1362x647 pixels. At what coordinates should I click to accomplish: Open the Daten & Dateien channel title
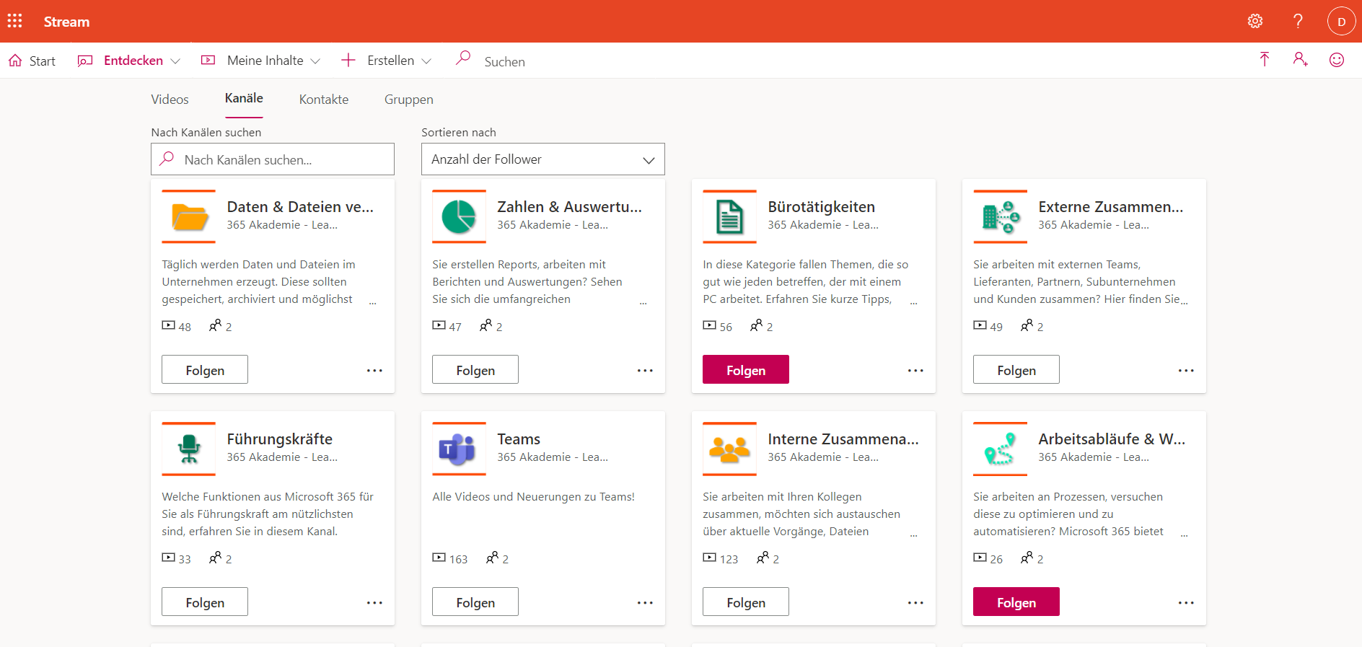coord(300,207)
